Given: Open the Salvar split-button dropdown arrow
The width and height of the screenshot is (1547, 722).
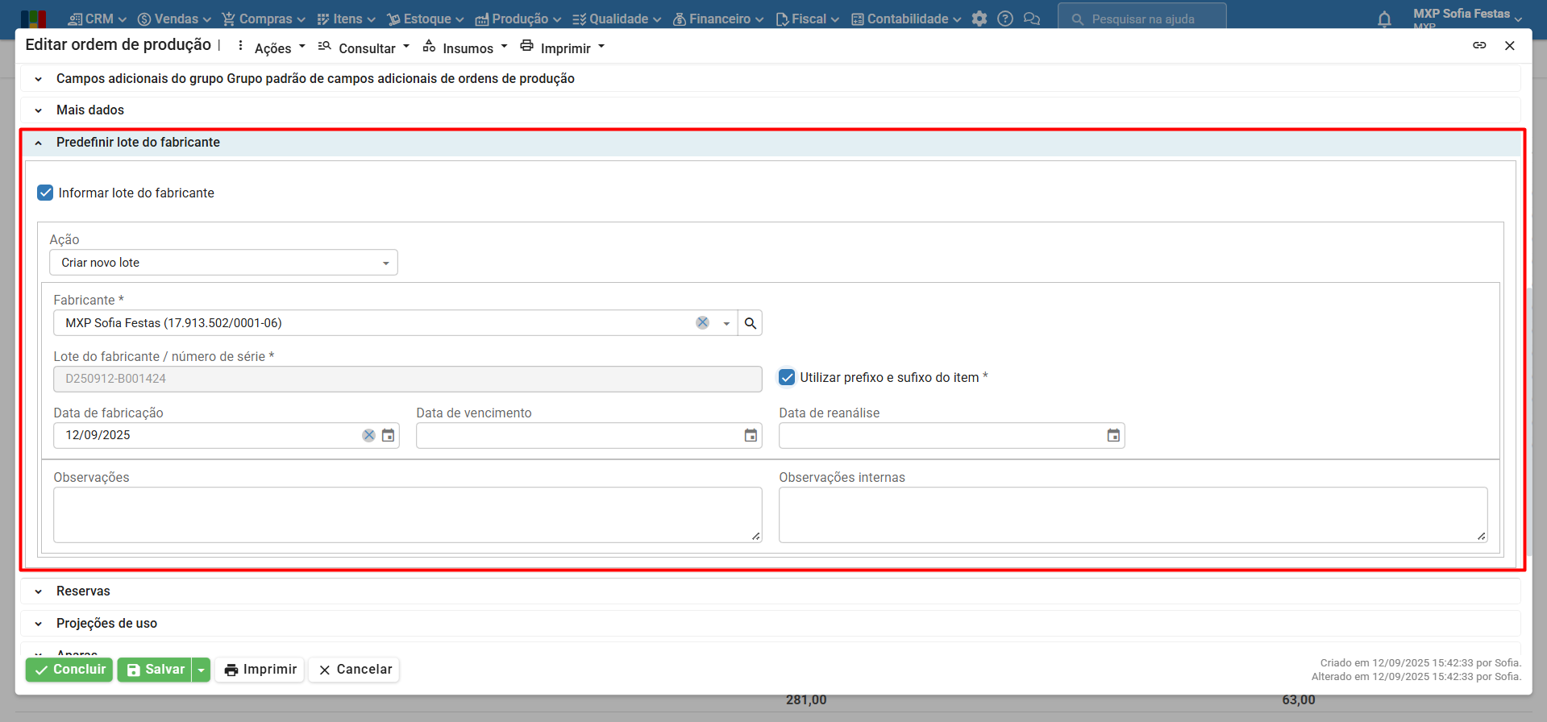Looking at the screenshot, I should tap(202, 670).
